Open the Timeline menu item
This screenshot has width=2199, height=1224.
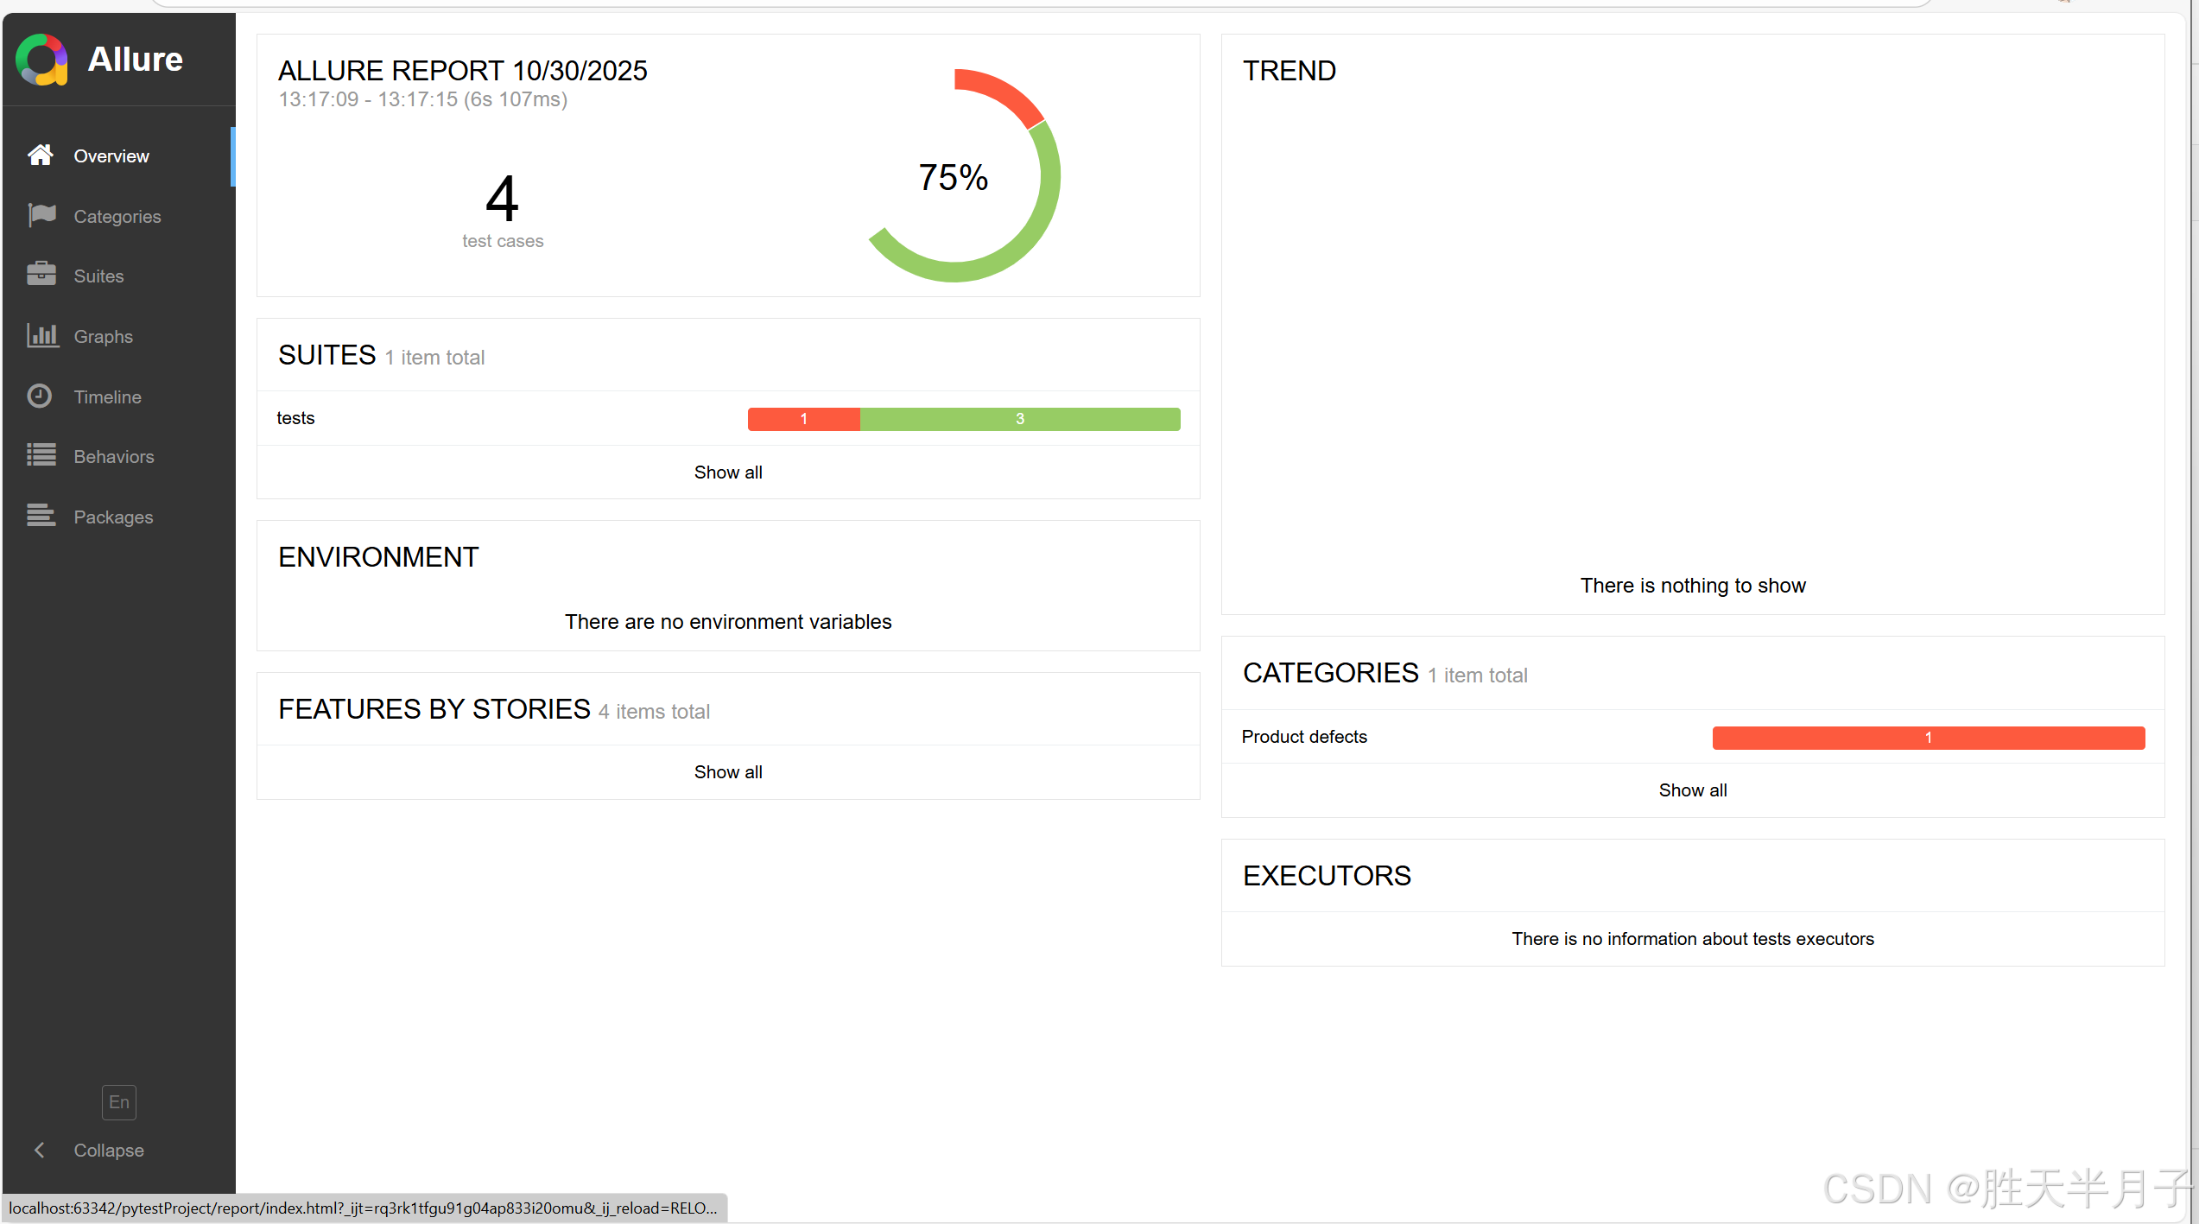[x=108, y=397]
